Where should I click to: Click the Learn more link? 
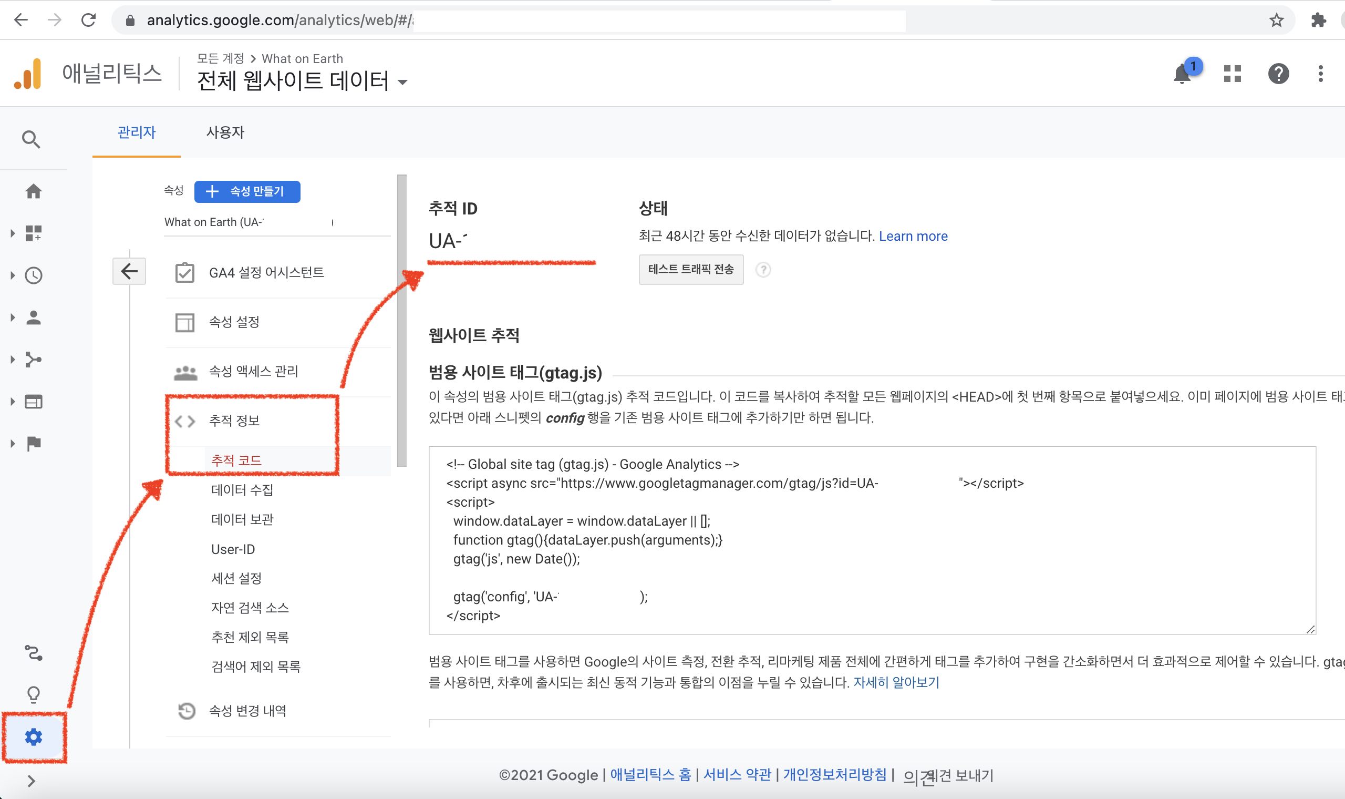pos(913,236)
